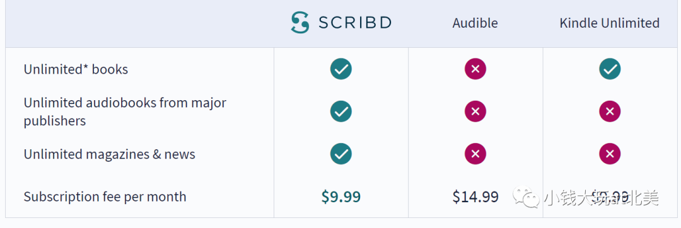Click the Unlimited audiobooks from major publishers label

tap(125, 111)
